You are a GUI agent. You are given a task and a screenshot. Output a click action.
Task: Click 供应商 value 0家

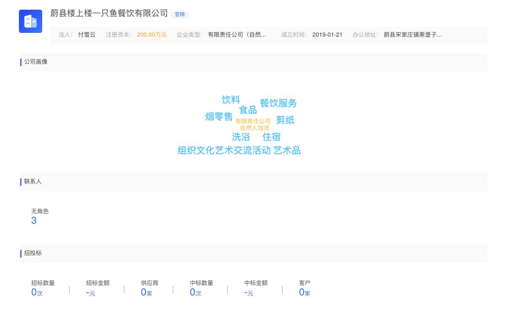[146, 292]
